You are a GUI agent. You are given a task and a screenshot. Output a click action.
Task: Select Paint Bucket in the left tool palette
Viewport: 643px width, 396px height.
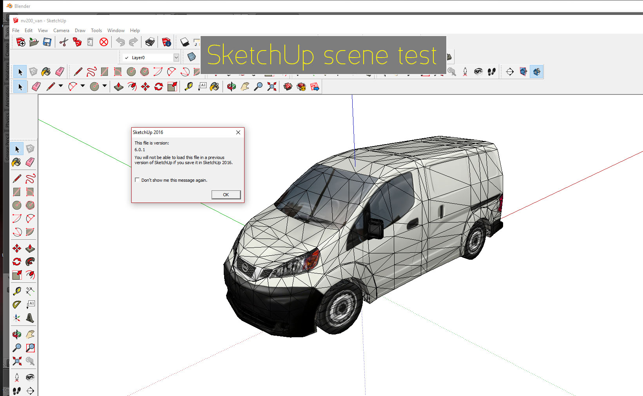[x=17, y=162]
